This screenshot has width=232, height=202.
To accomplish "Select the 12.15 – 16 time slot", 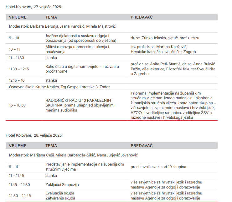I will pos(17,80).
